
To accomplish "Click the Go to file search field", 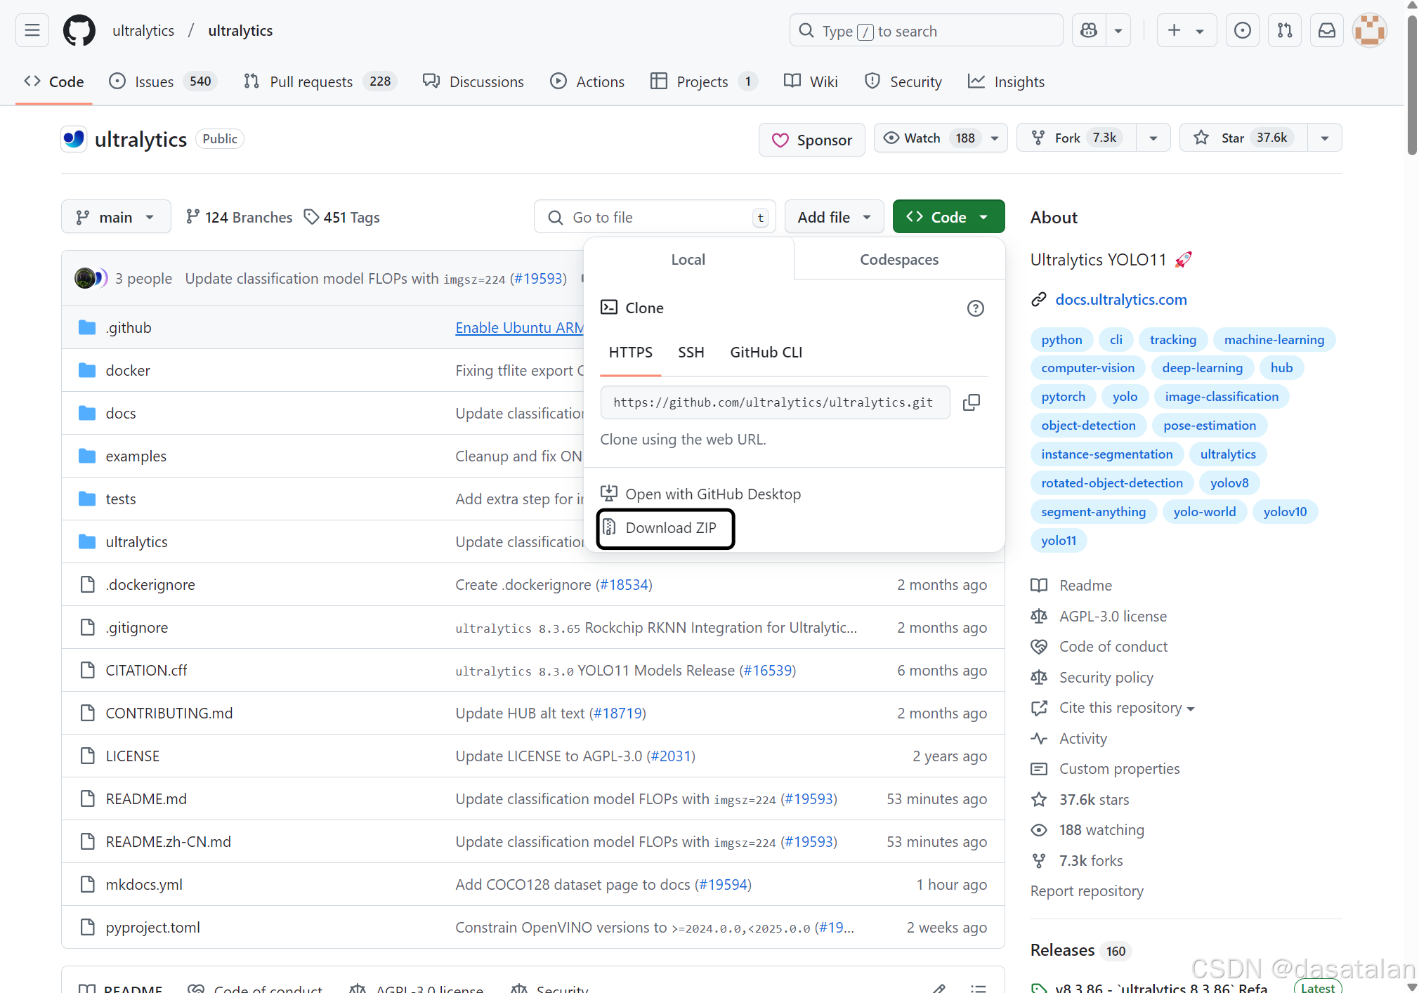I will click(x=653, y=217).
